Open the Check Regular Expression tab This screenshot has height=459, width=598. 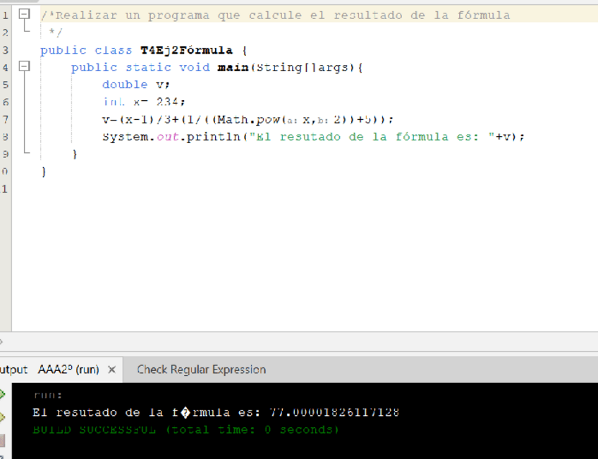point(202,369)
